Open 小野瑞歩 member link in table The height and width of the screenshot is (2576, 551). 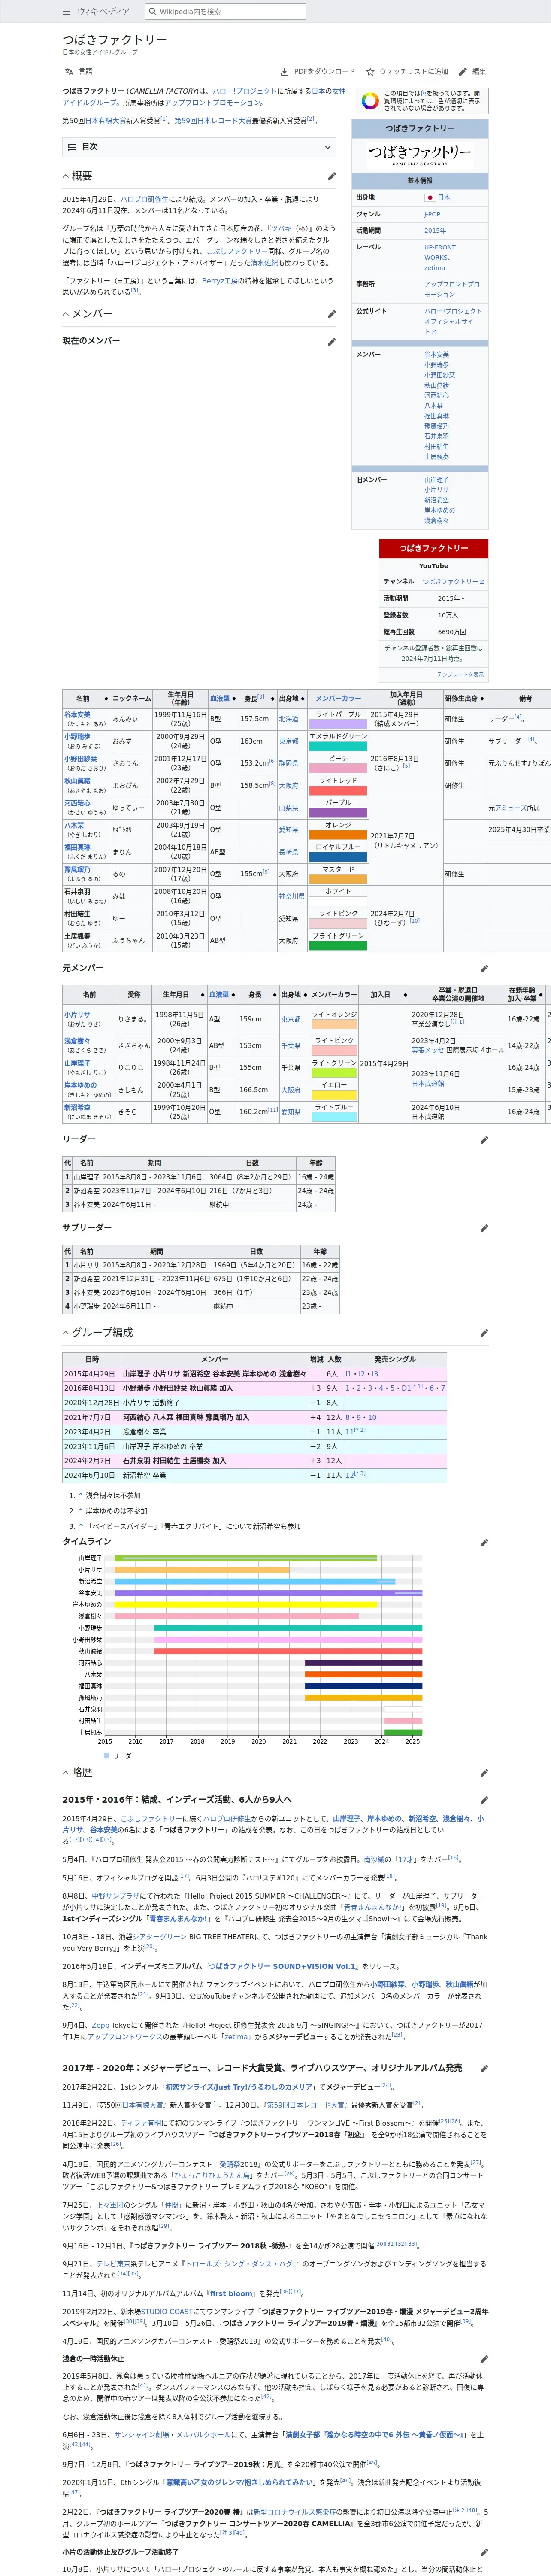tap(77, 737)
